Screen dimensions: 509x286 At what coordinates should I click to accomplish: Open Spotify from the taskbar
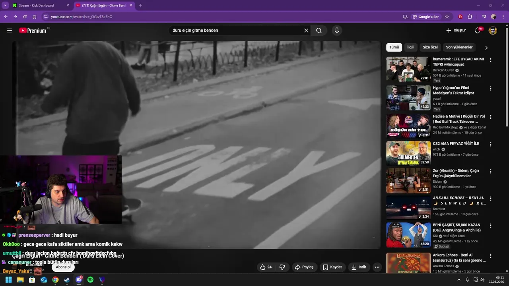point(90,280)
